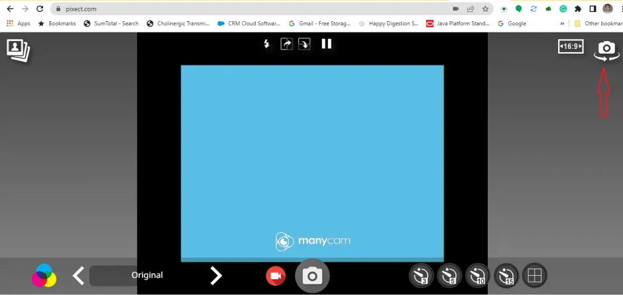Click the eye extension icon
The height and width of the screenshot is (295, 623).
coord(504,9)
